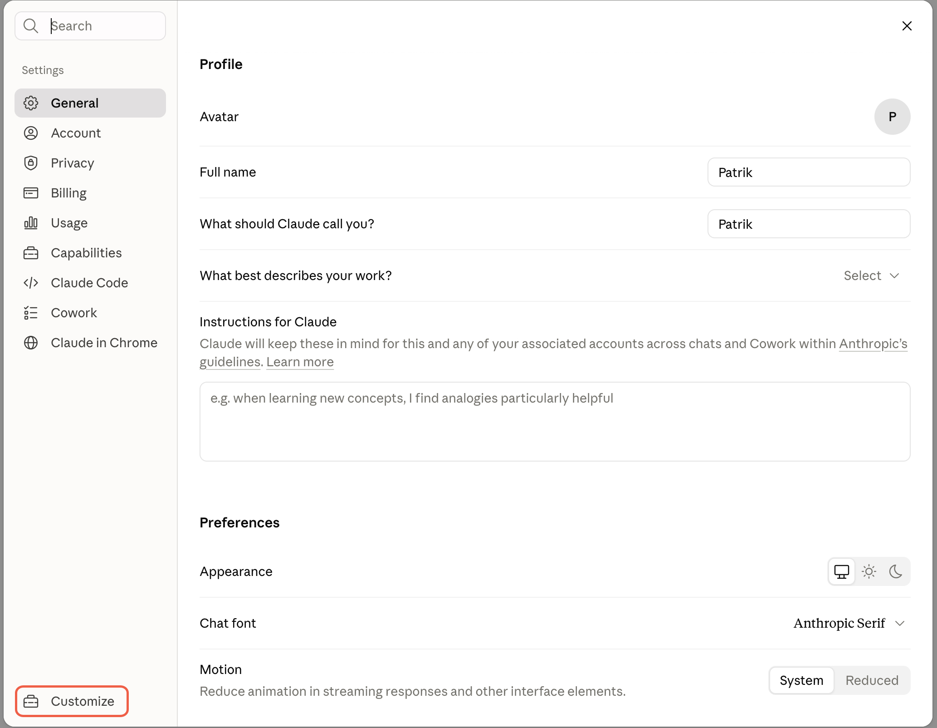The width and height of the screenshot is (937, 728).
Task: Click the Account person icon
Action: [31, 133]
